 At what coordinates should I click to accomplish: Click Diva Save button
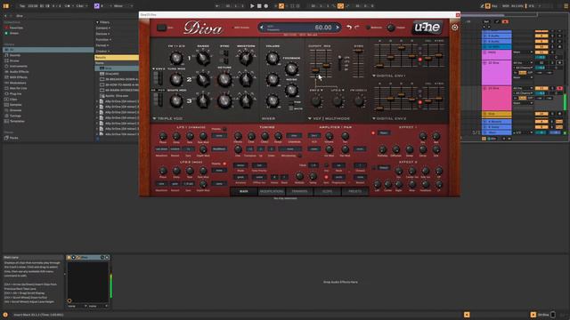point(161,28)
